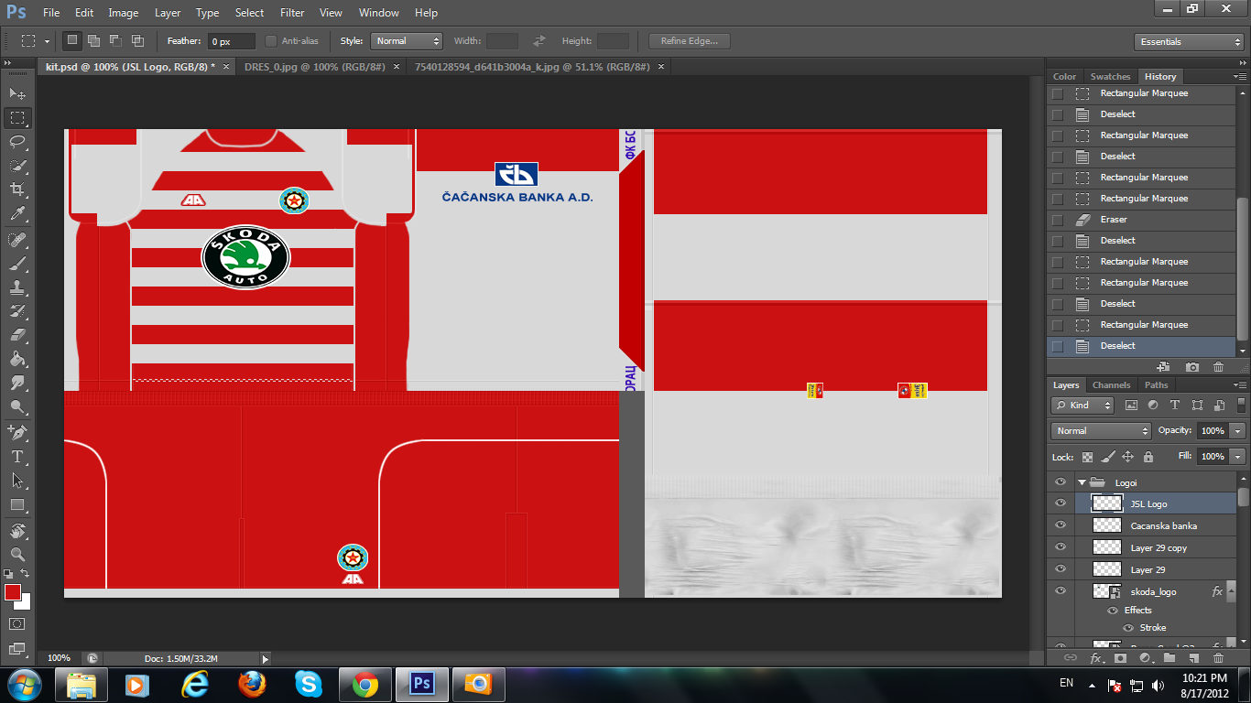Select the Zoom tool
Image resolution: width=1251 pixels, height=703 pixels.
point(17,555)
